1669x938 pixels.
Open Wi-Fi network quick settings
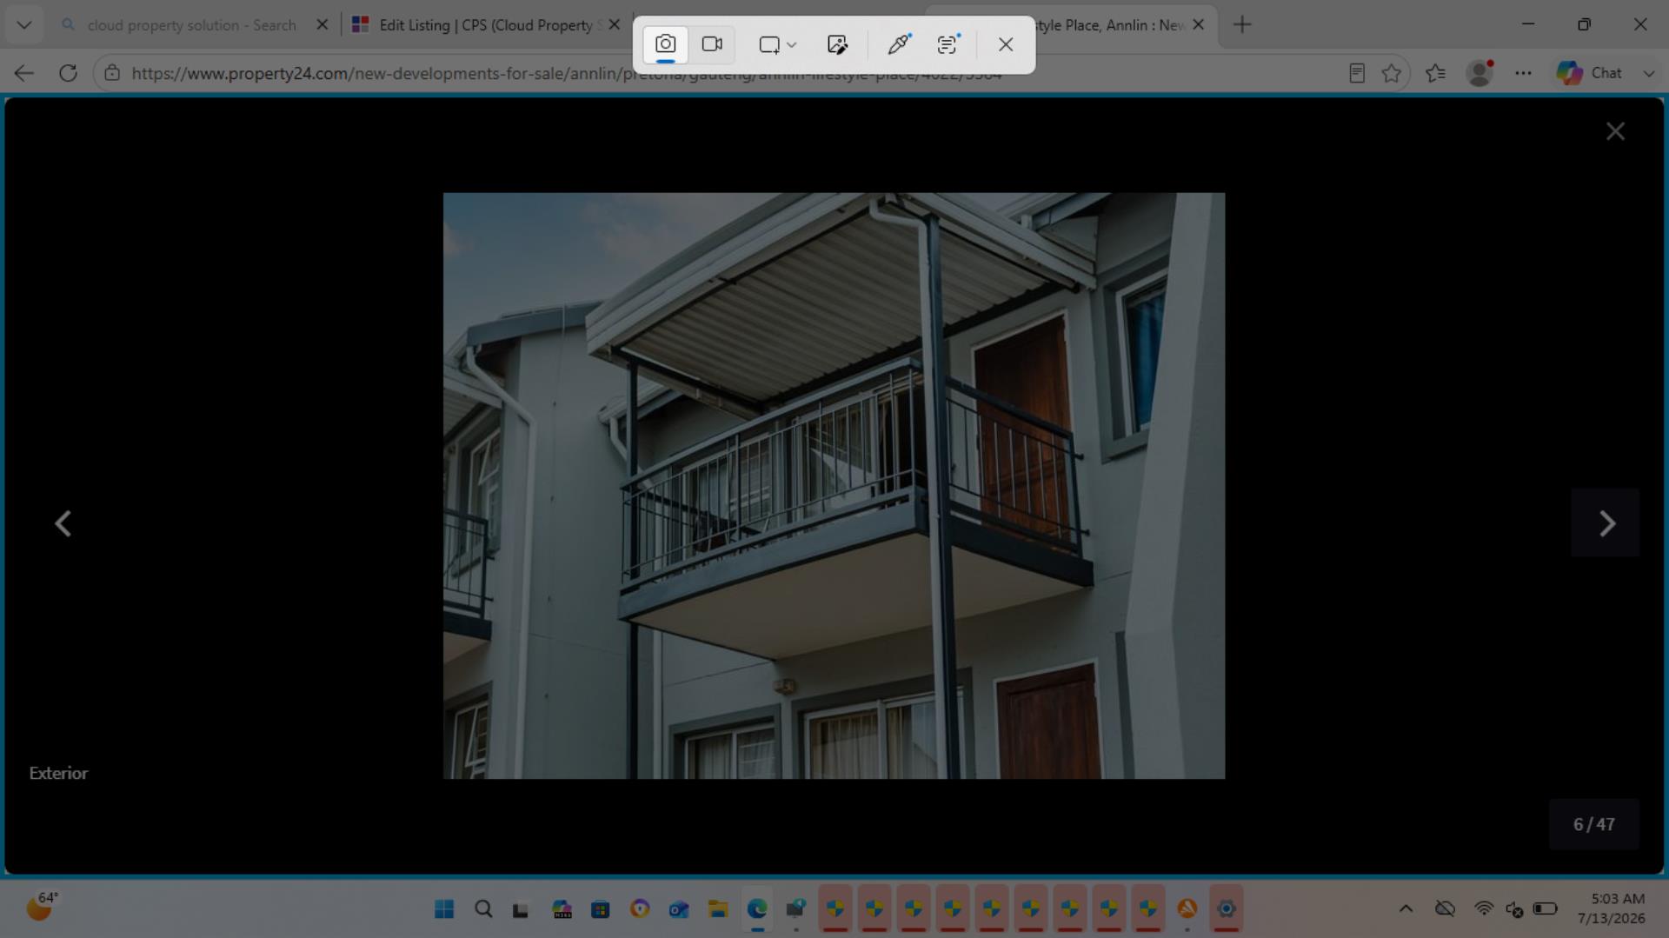tap(1484, 909)
